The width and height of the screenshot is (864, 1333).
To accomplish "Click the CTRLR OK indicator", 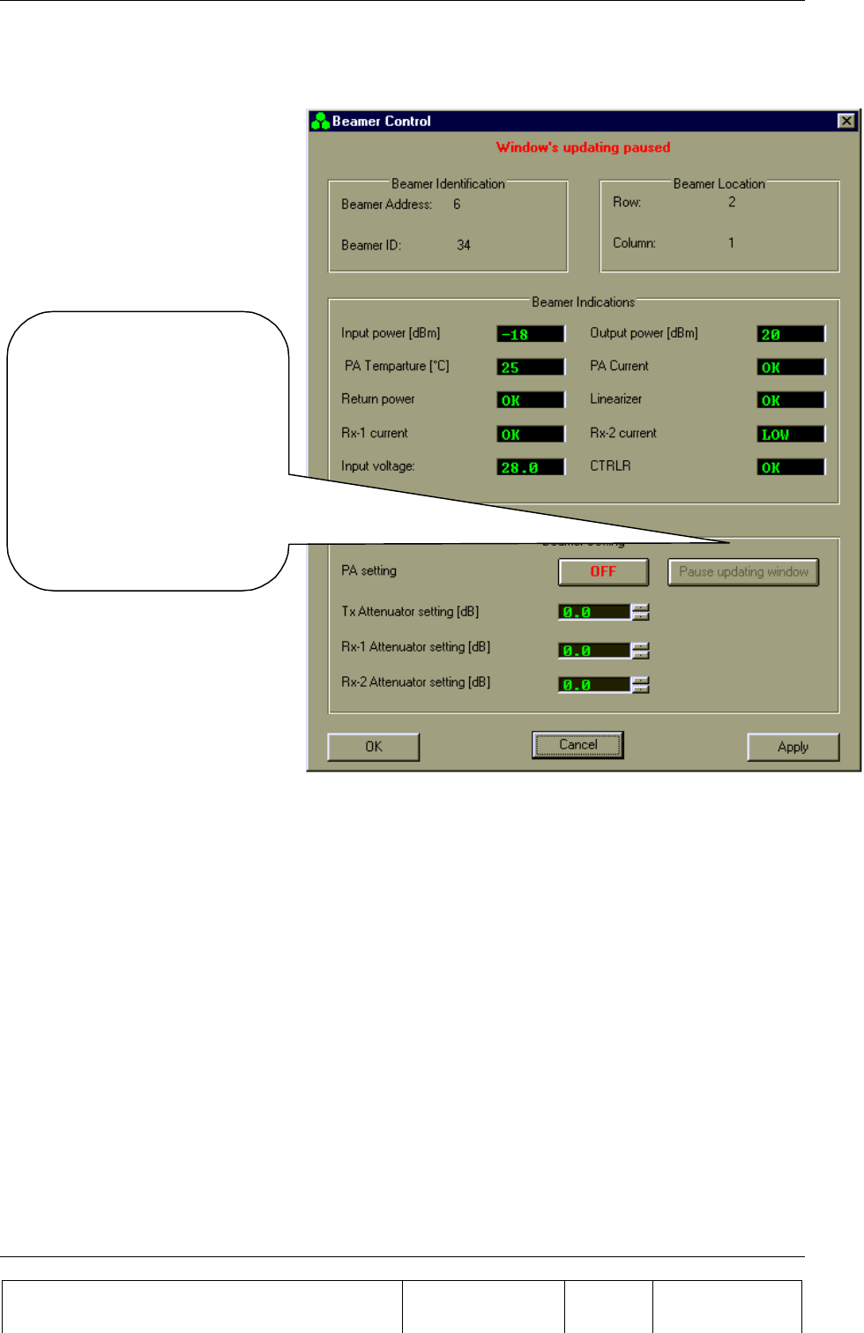I will pos(791,467).
